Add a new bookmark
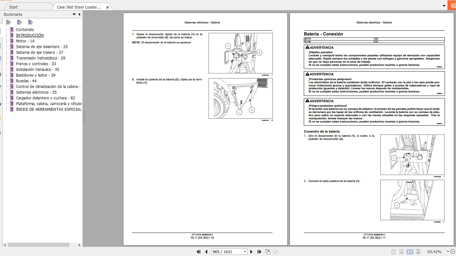 (x=19, y=22)
